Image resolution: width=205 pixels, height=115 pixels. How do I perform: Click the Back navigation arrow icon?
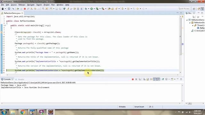(137, 9)
